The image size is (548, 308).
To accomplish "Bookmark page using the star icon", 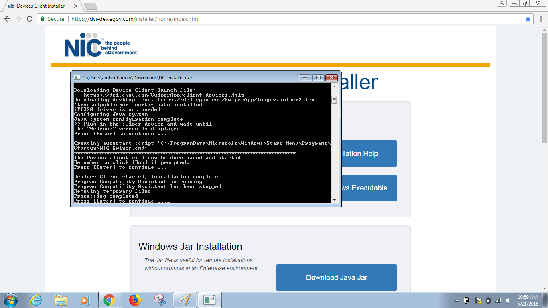I will [x=528, y=19].
